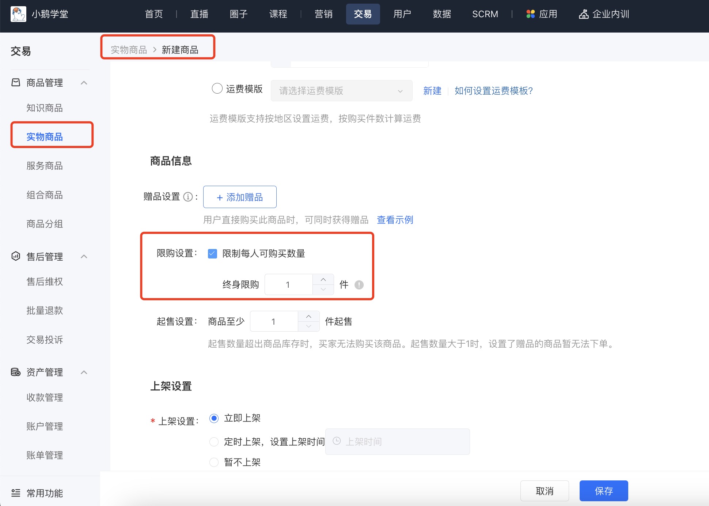709x506 pixels.
Task: Click the 资产管理 coins icon
Action: click(x=16, y=372)
